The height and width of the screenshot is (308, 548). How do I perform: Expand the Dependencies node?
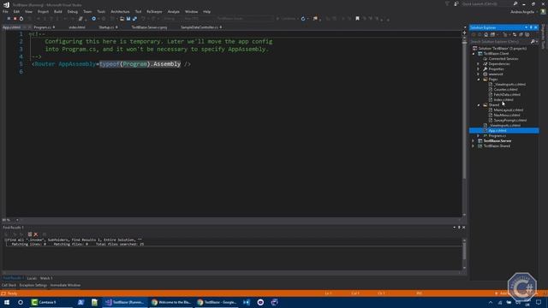479,64
